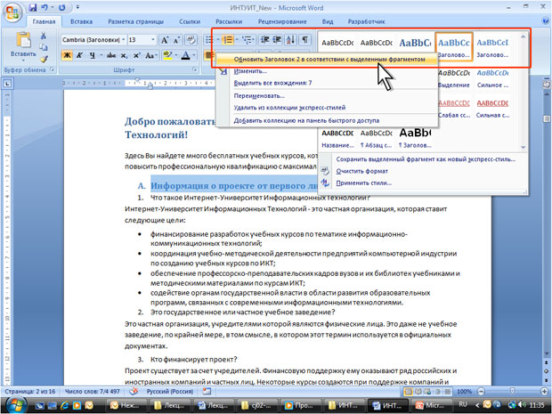Click the bulleted list icon
552x414 pixels.
[x=209, y=40]
